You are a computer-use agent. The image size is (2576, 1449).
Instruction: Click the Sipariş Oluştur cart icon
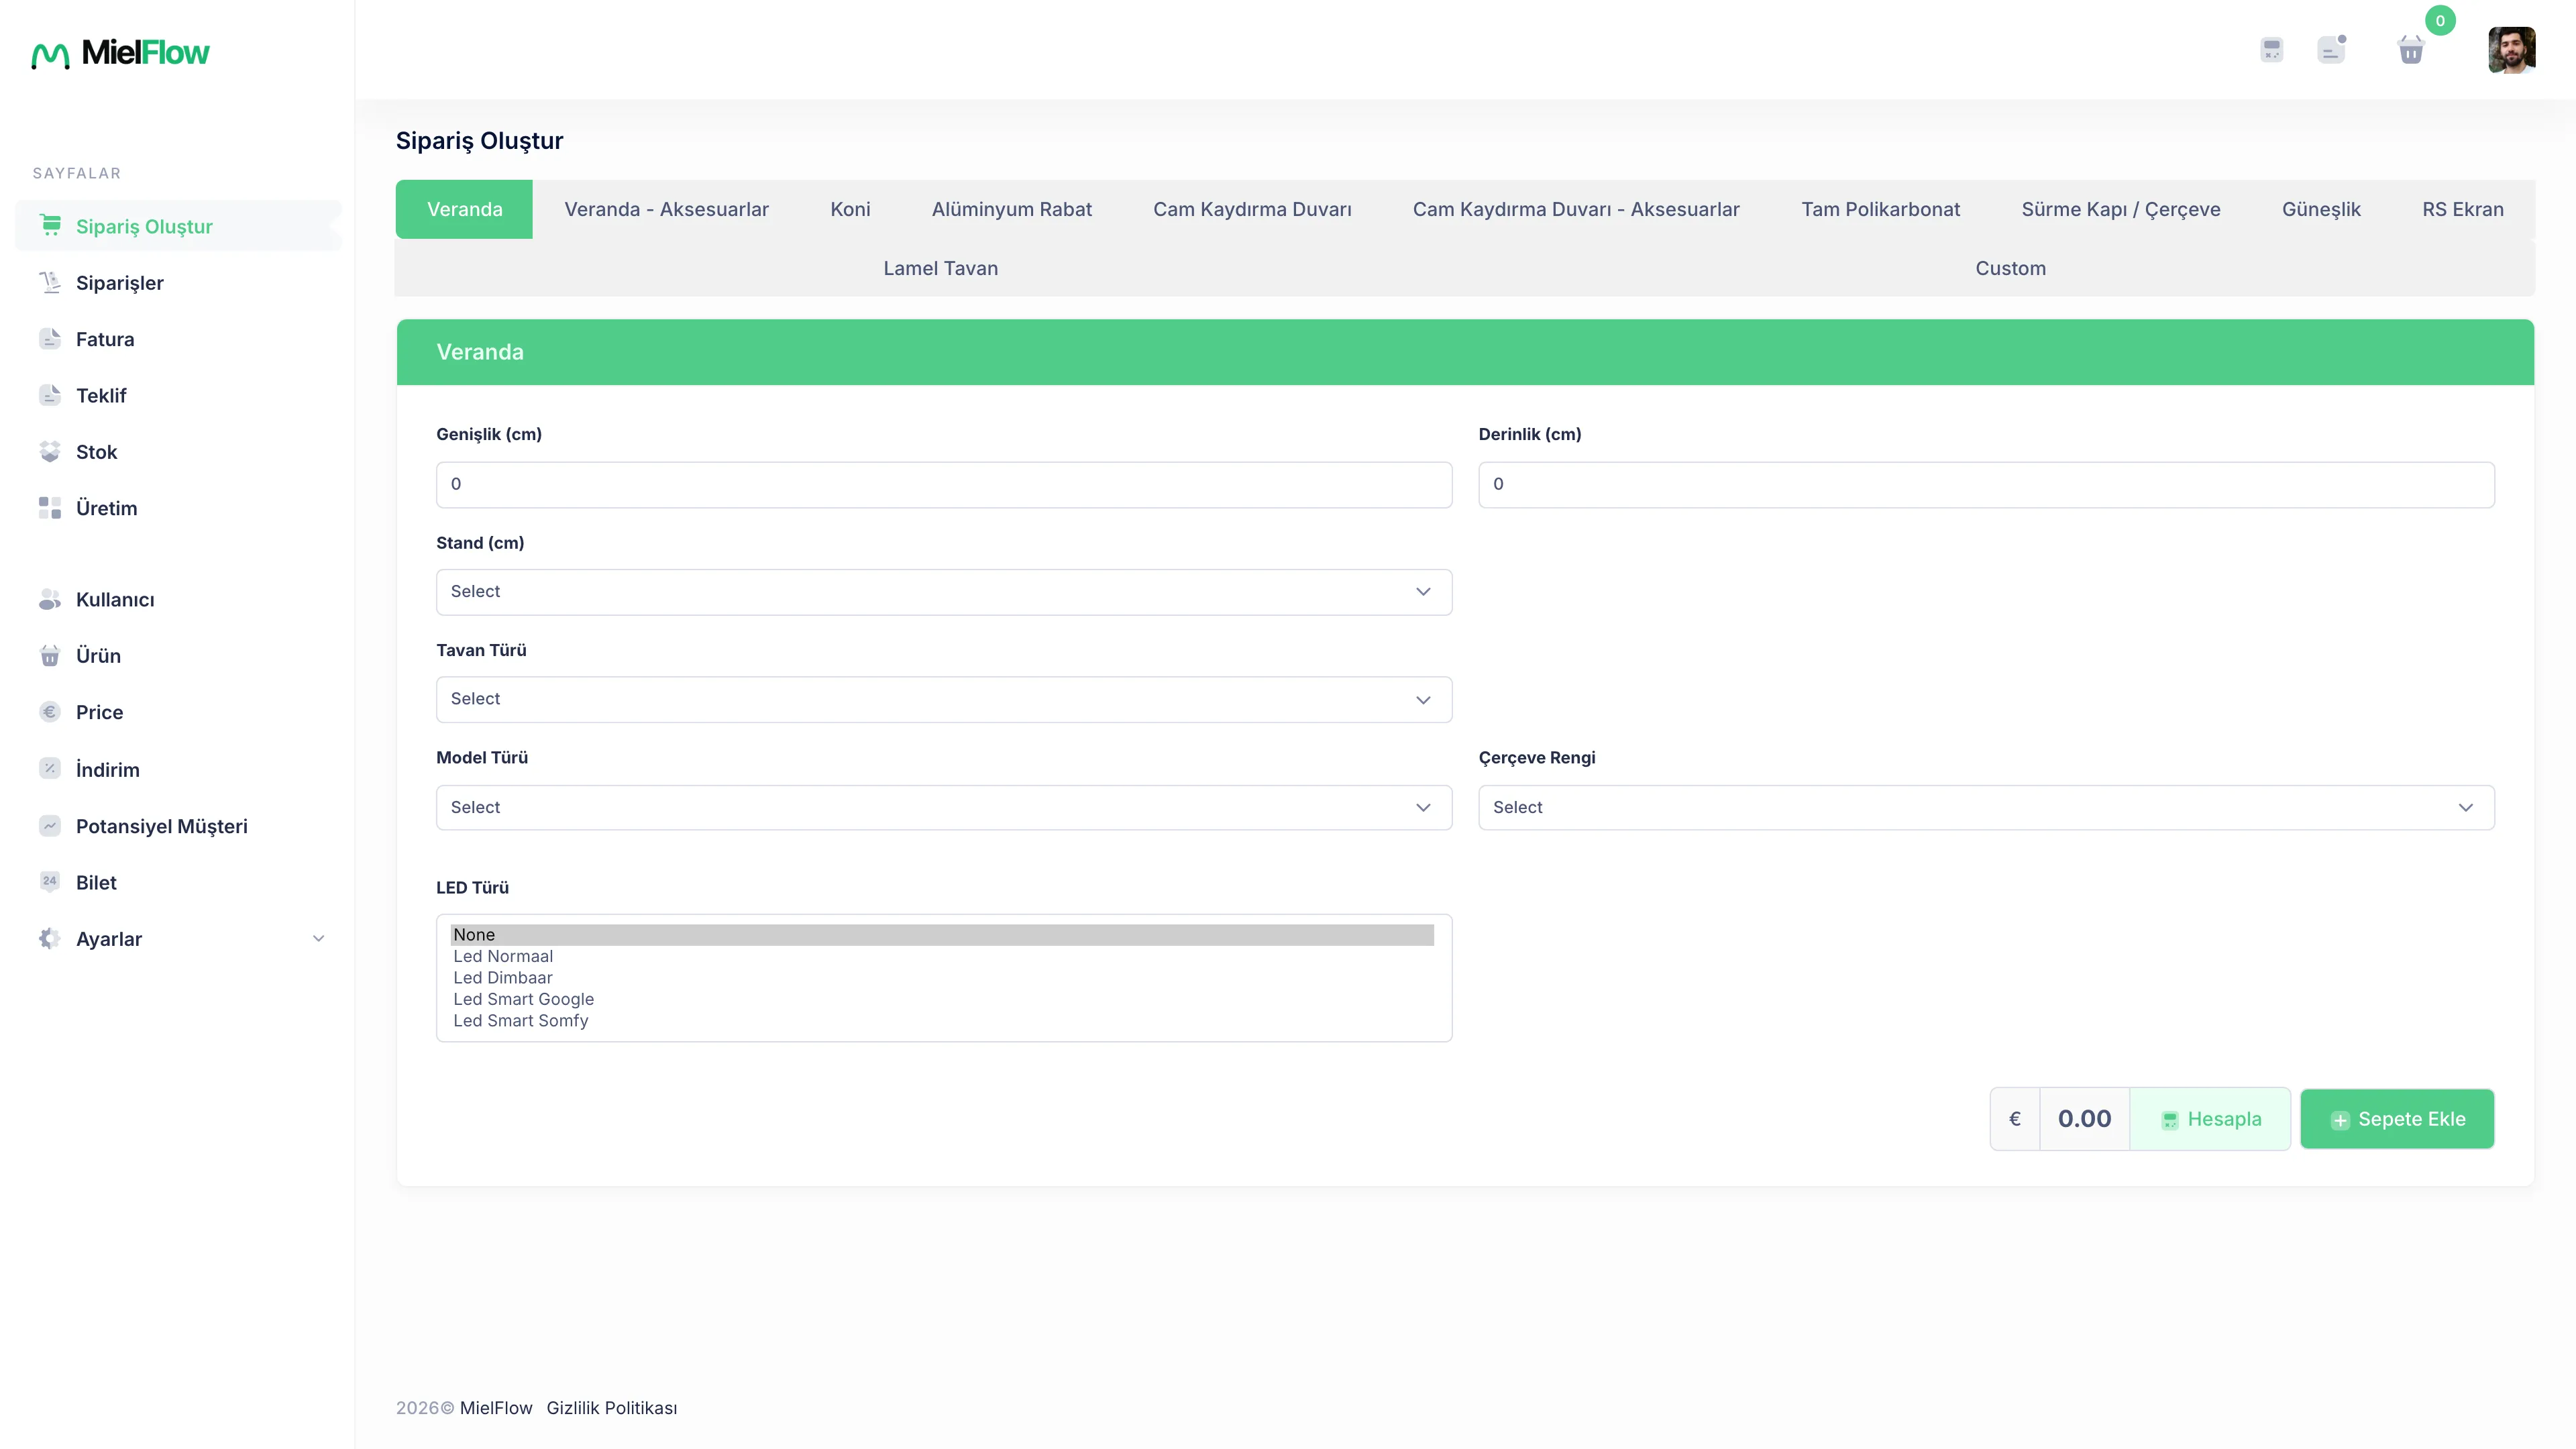(50, 225)
